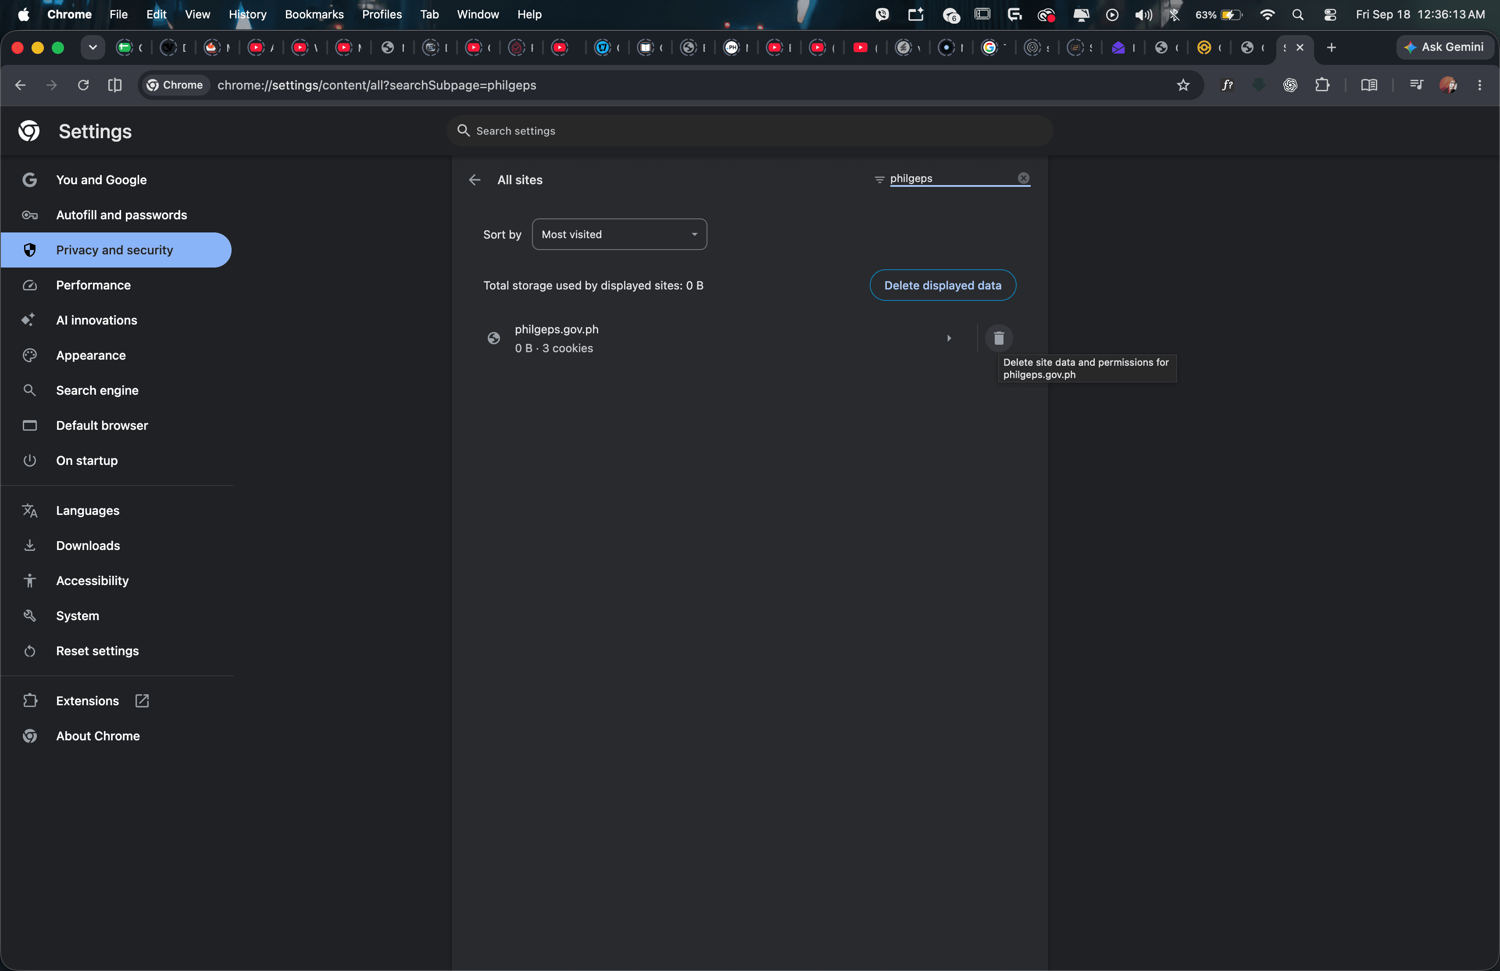
Task: Click Delete displayed data button
Action: (x=942, y=286)
